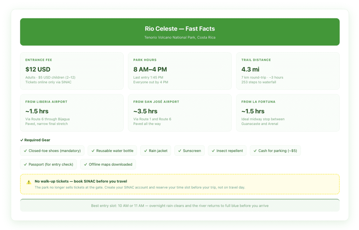Click the Tenorio Volcano National Park subtitle
The height and width of the screenshot is (230, 359).
click(x=180, y=37)
